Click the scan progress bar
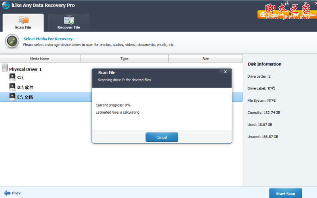 tap(162, 97)
